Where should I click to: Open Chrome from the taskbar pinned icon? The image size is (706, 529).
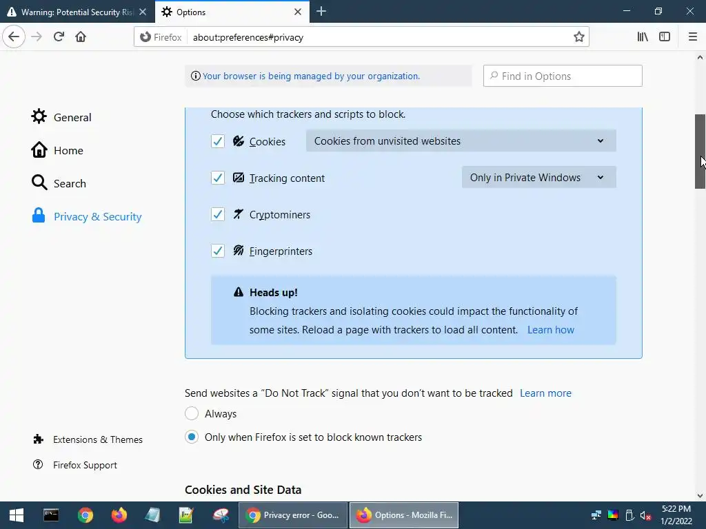(x=85, y=515)
